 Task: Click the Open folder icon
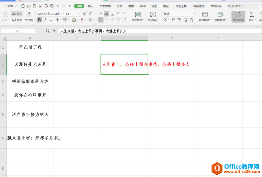(x=29, y=6)
